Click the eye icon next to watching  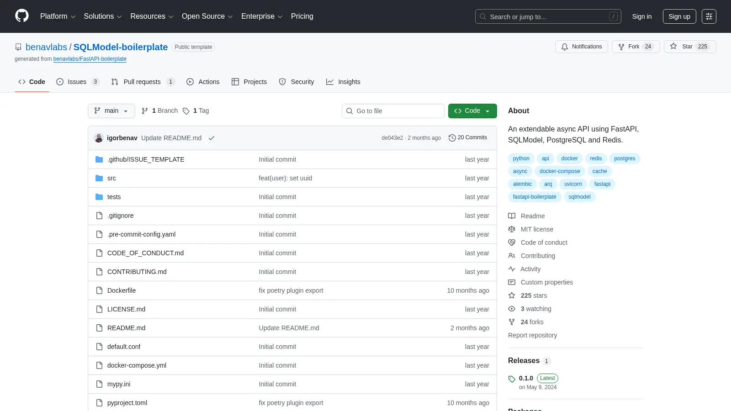512,309
